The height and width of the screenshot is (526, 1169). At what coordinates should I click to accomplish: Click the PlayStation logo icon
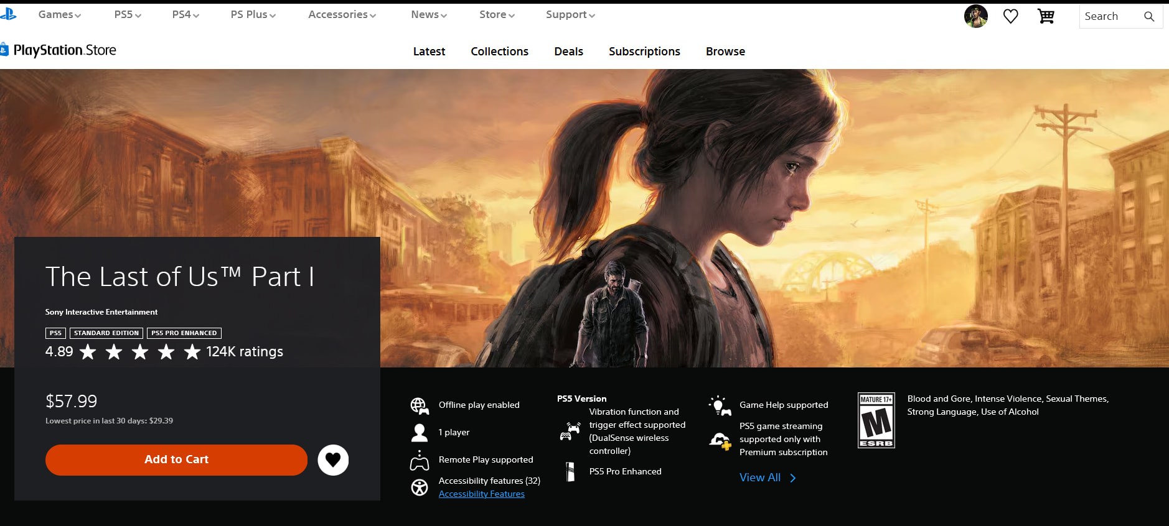(8, 14)
